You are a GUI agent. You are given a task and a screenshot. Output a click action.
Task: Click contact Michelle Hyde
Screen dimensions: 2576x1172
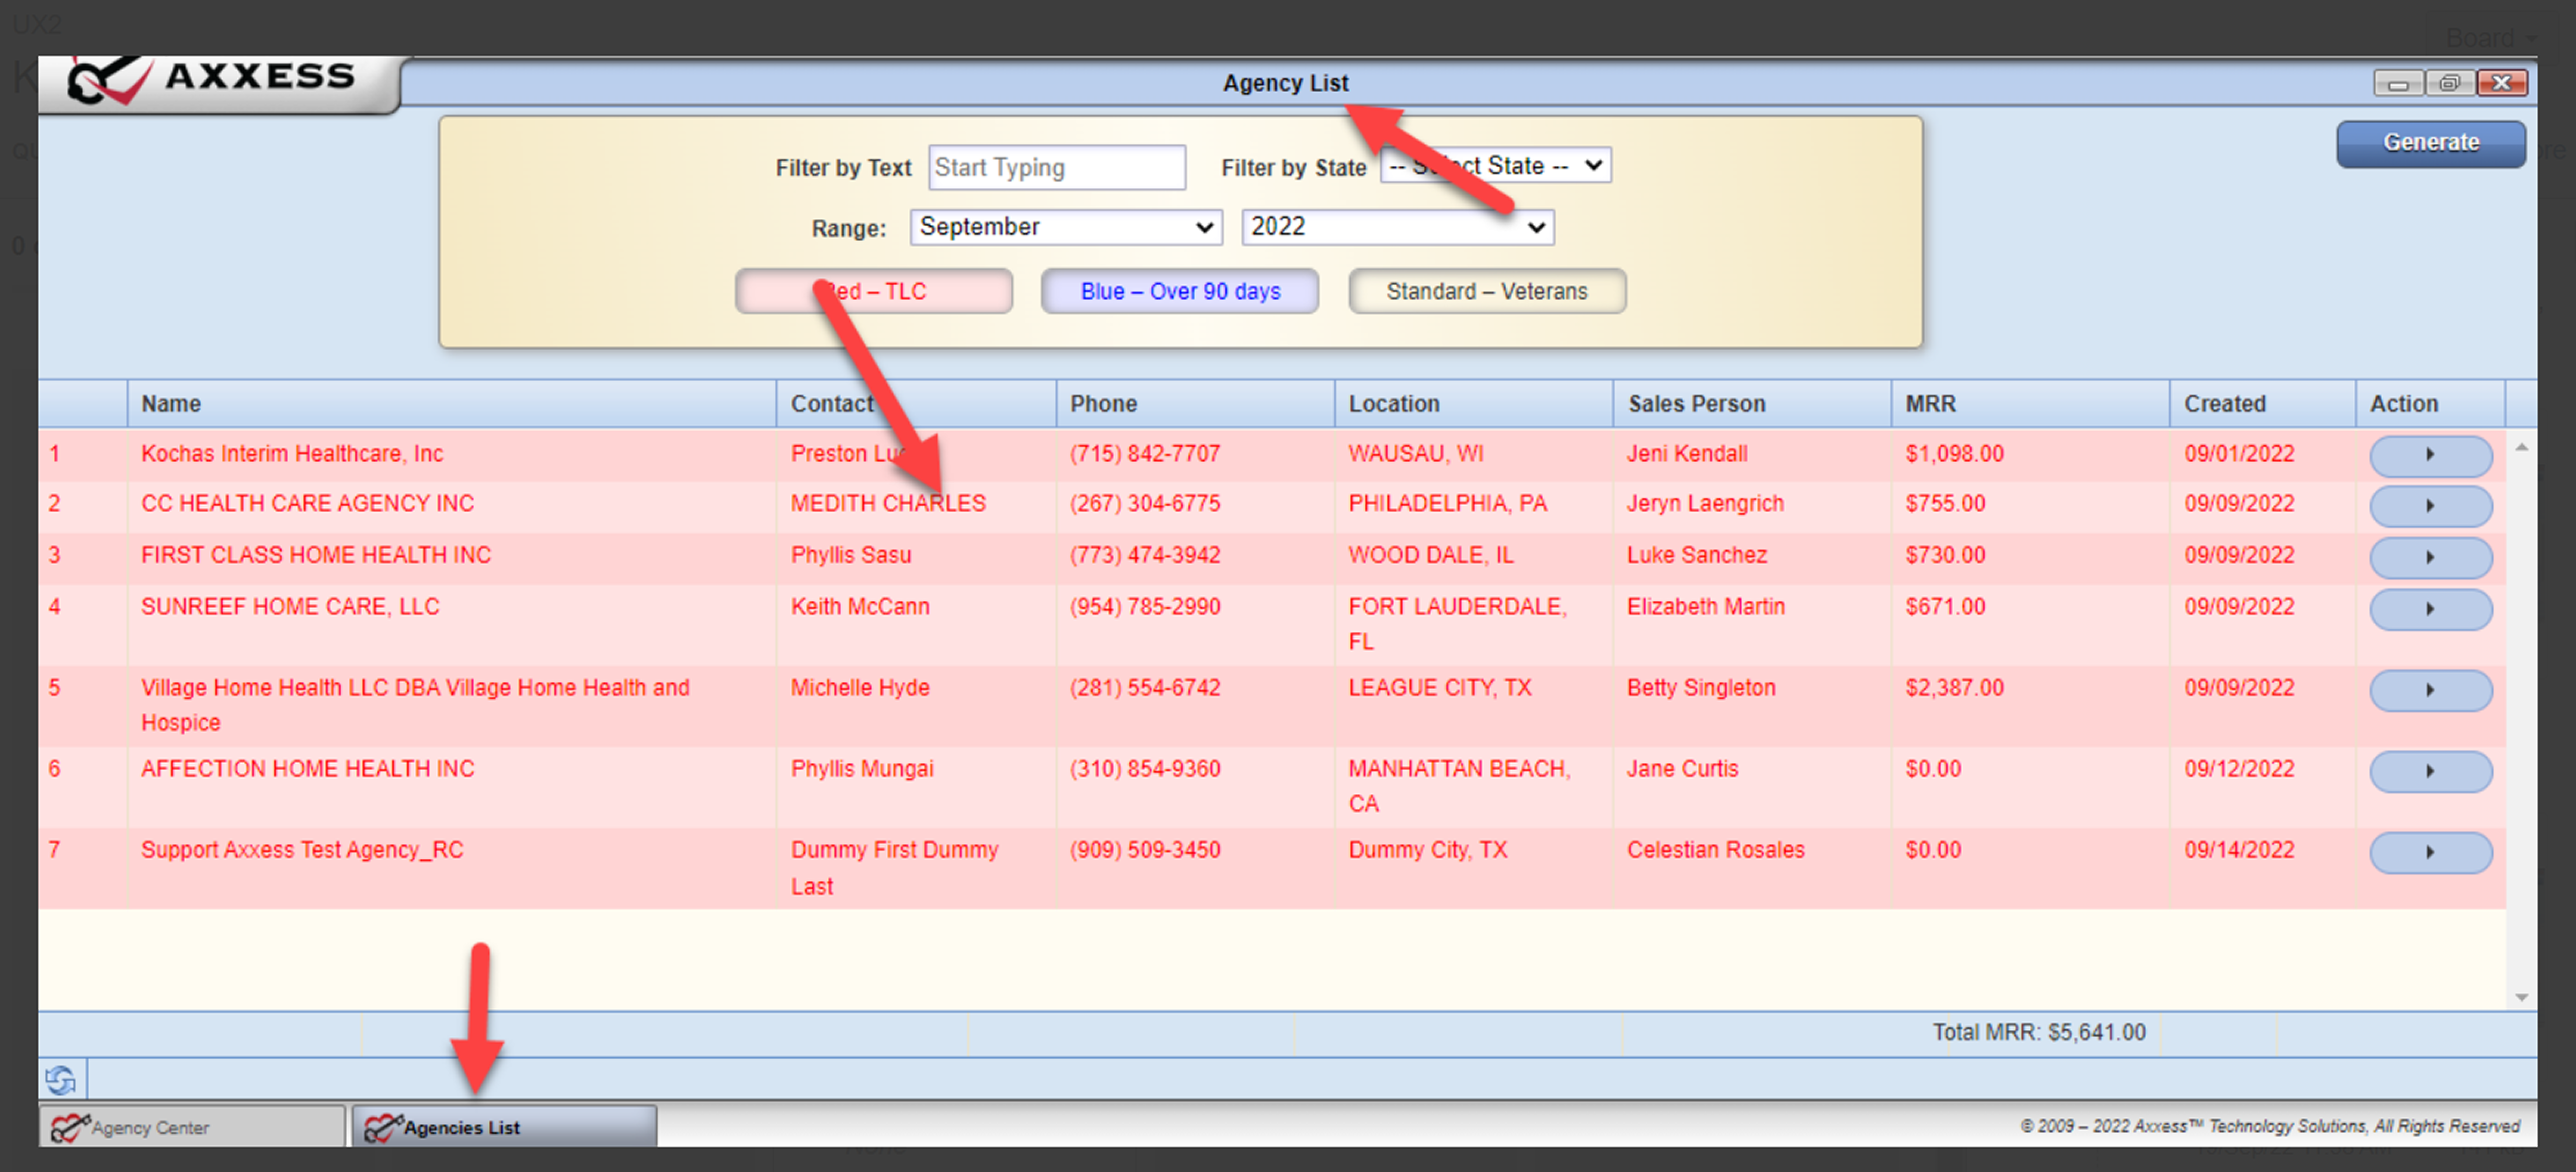coord(860,688)
